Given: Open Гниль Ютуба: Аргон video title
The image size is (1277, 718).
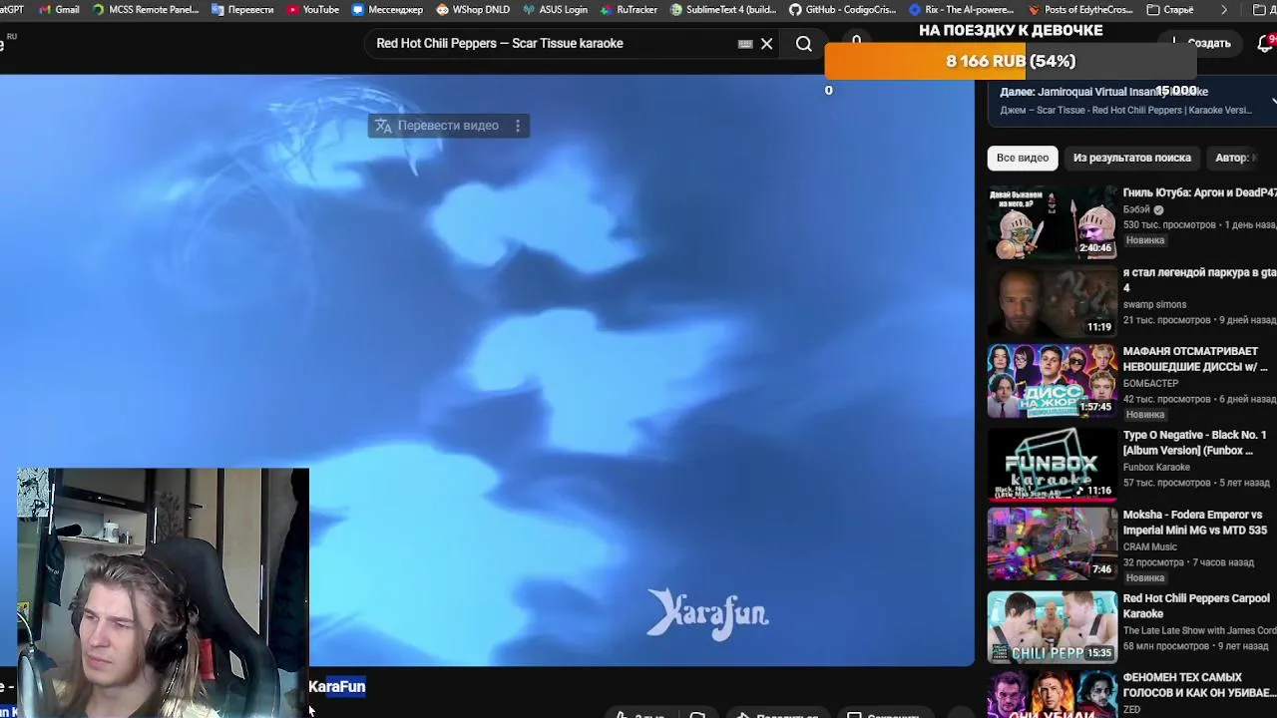Looking at the screenshot, I should point(1199,192).
